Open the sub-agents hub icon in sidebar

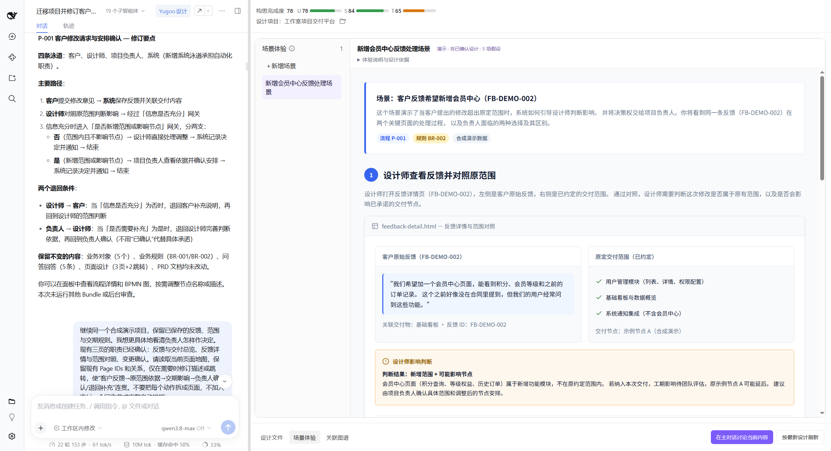coord(12,57)
